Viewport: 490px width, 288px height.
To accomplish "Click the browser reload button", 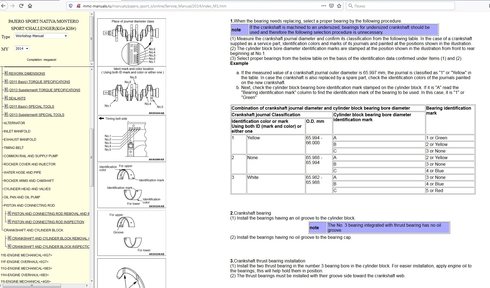I will 21,6.
